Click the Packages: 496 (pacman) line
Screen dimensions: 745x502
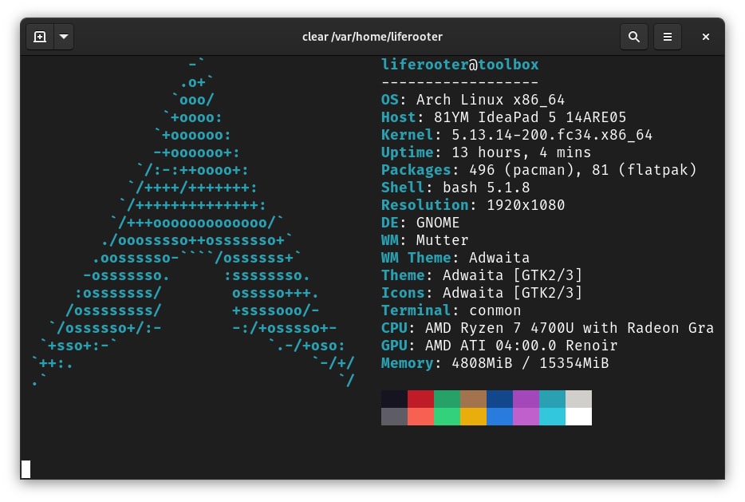tap(538, 170)
